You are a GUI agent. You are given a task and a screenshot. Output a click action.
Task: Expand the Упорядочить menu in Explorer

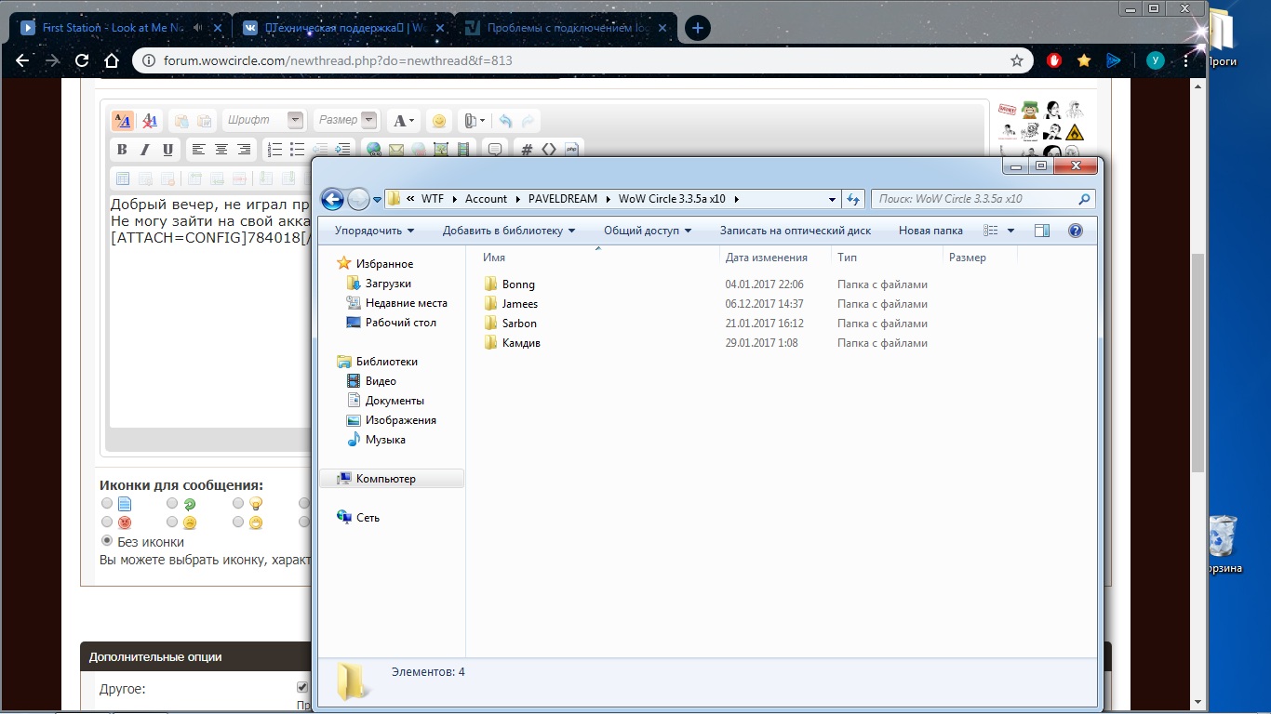click(x=375, y=231)
